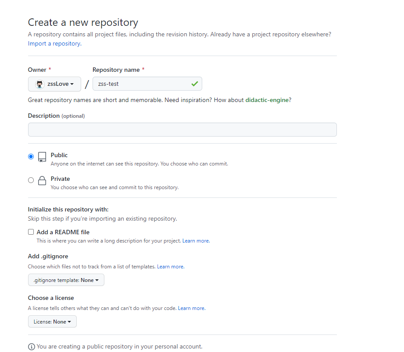
Task: Enable the Add a README file checkbox
Action: [x=31, y=232]
